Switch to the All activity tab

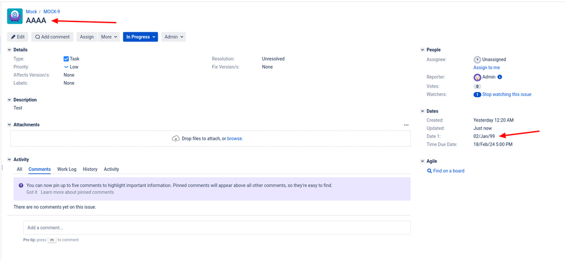tap(19, 169)
